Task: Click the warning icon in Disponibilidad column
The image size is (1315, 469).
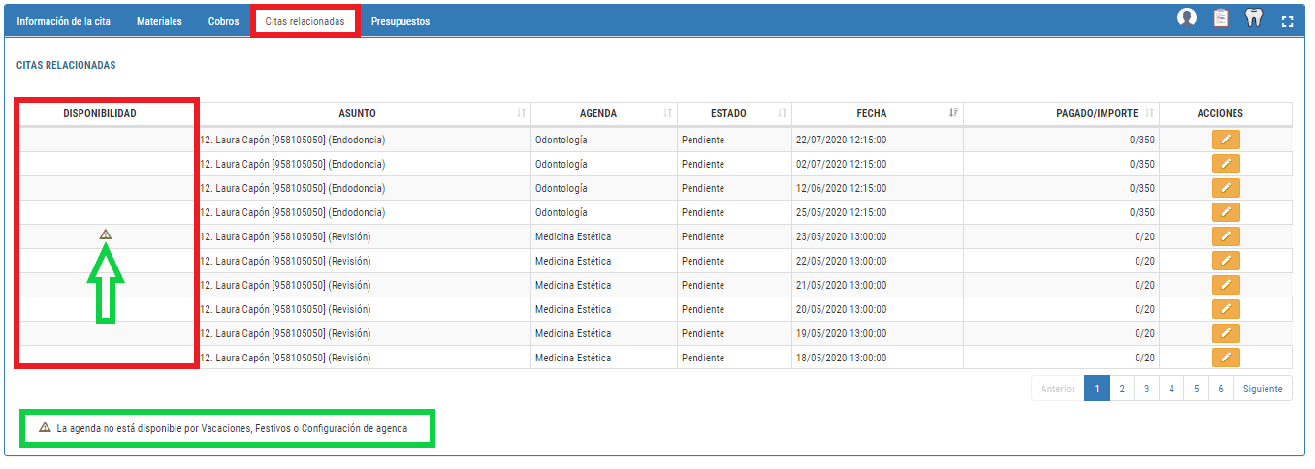Action: point(106,234)
